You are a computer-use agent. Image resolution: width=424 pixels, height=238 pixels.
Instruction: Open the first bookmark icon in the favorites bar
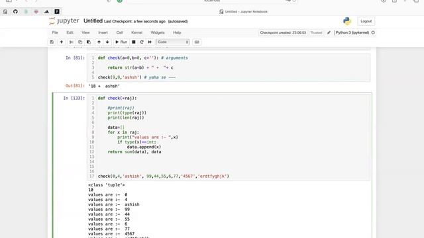5,12
